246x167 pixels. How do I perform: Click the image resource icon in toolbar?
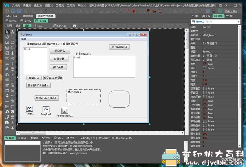(155, 11)
